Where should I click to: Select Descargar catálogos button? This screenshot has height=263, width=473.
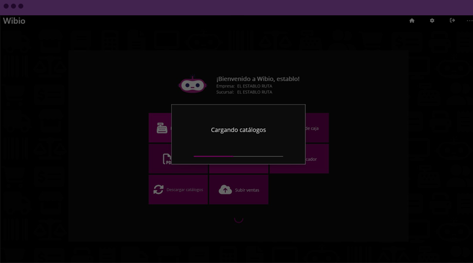[178, 190]
